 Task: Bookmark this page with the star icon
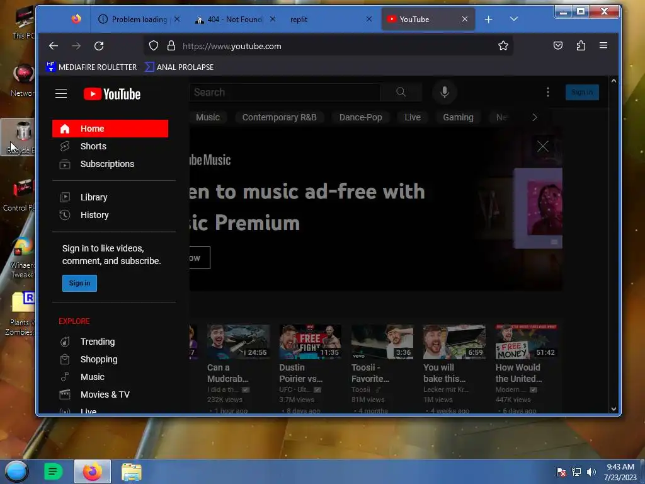coord(503,45)
